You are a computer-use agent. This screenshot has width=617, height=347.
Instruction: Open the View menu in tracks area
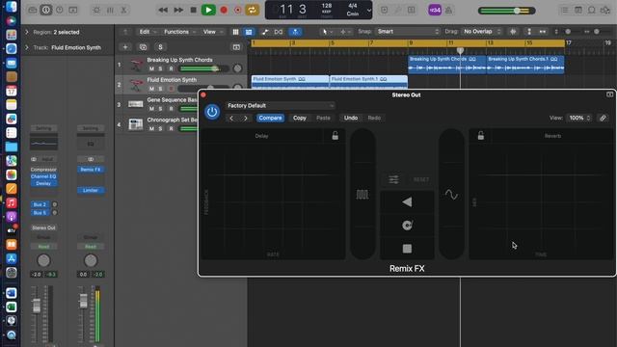212,32
